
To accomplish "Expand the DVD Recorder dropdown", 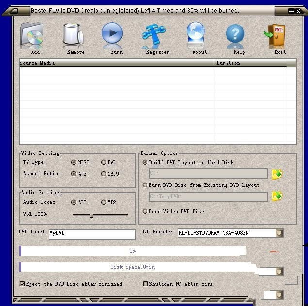I will pyautogui.click(x=279, y=233).
